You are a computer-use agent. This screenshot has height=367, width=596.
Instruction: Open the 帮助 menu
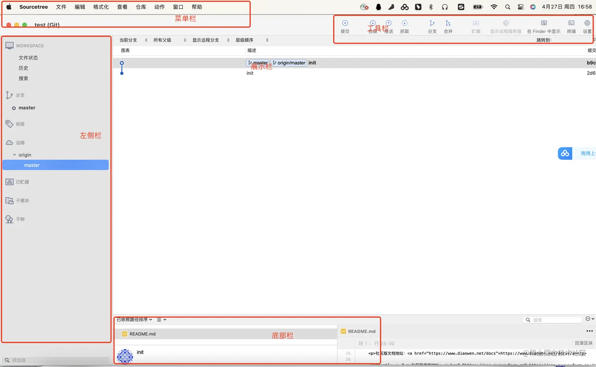tap(197, 7)
